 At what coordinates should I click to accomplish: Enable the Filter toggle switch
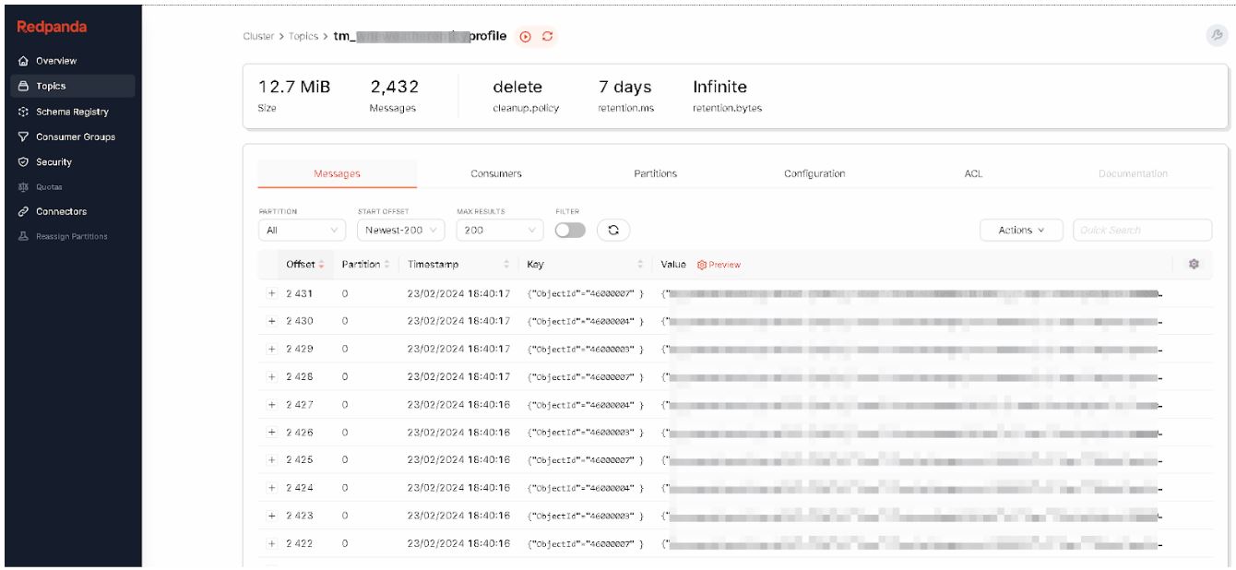tap(570, 231)
